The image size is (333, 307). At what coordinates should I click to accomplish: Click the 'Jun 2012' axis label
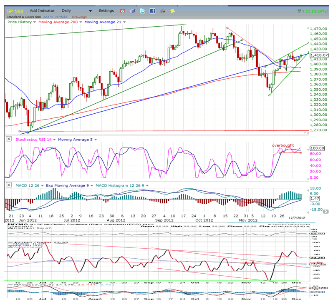[x=28, y=220]
